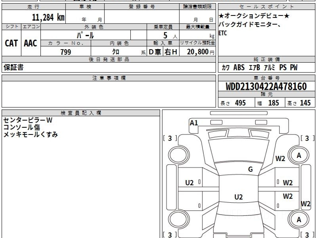
Task: Select the バックガイドモニター text line
Action: tap(250, 25)
